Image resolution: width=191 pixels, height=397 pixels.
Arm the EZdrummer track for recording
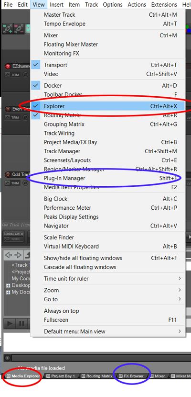8,67
